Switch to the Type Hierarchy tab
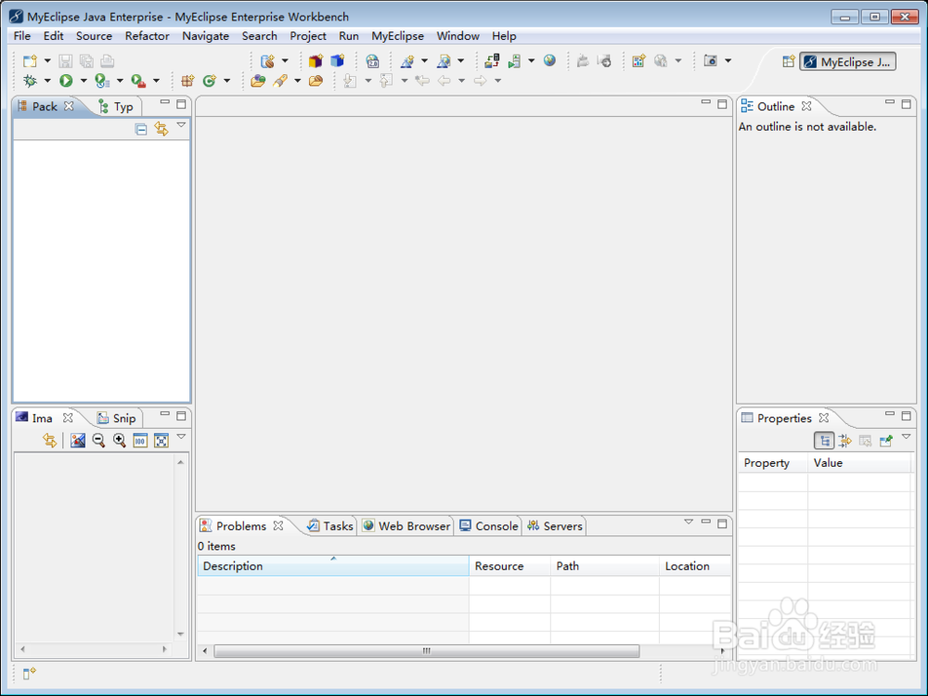The width and height of the screenshot is (928, 696). (x=117, y=107)
